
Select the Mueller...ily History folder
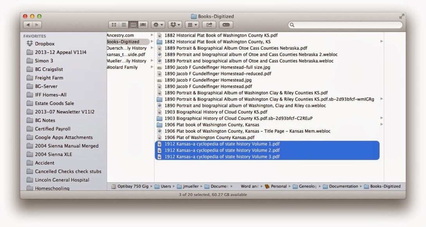coord(127,61)
